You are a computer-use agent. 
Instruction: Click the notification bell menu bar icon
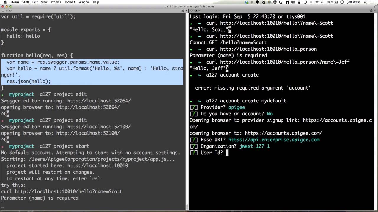252,2
